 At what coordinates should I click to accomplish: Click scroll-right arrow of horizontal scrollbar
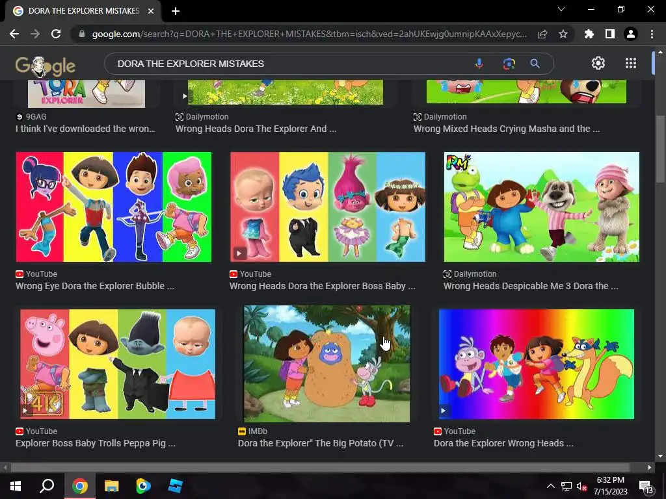(650, 468)
